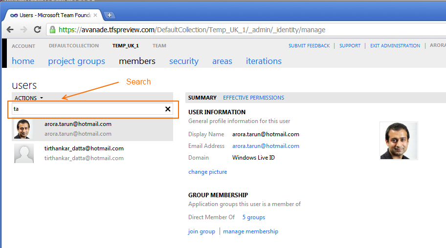Select tirthankar_datta@hotmail.com user entry
This screenshot has height=248, width=446.
[x=92, y=153]
